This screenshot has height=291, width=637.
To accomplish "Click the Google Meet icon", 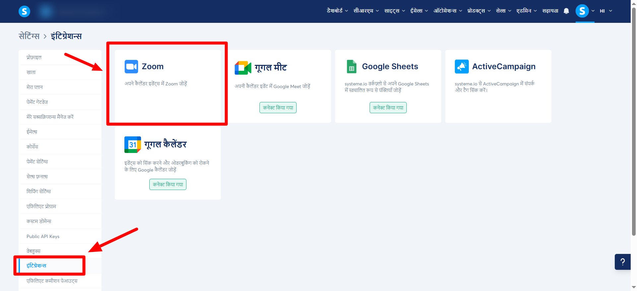I will (243, 68).
